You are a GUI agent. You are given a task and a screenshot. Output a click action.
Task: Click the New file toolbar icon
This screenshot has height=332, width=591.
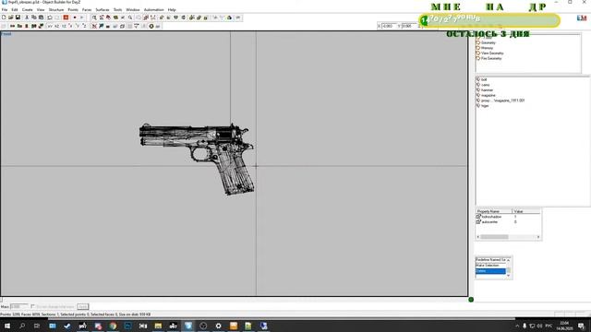tap(4, 18)
